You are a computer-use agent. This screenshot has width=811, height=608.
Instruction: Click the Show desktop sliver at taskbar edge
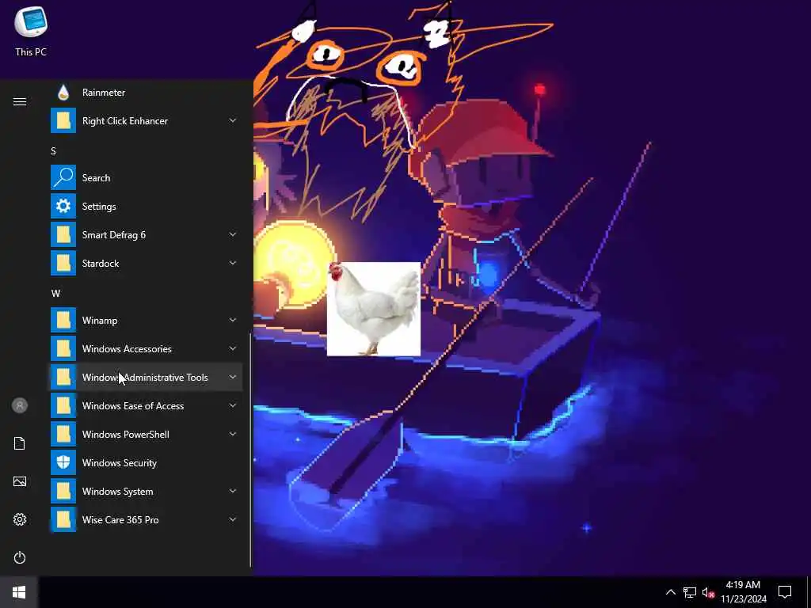[809, 592]
